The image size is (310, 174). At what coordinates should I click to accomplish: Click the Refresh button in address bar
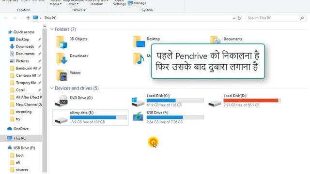(x=239, y=18)
